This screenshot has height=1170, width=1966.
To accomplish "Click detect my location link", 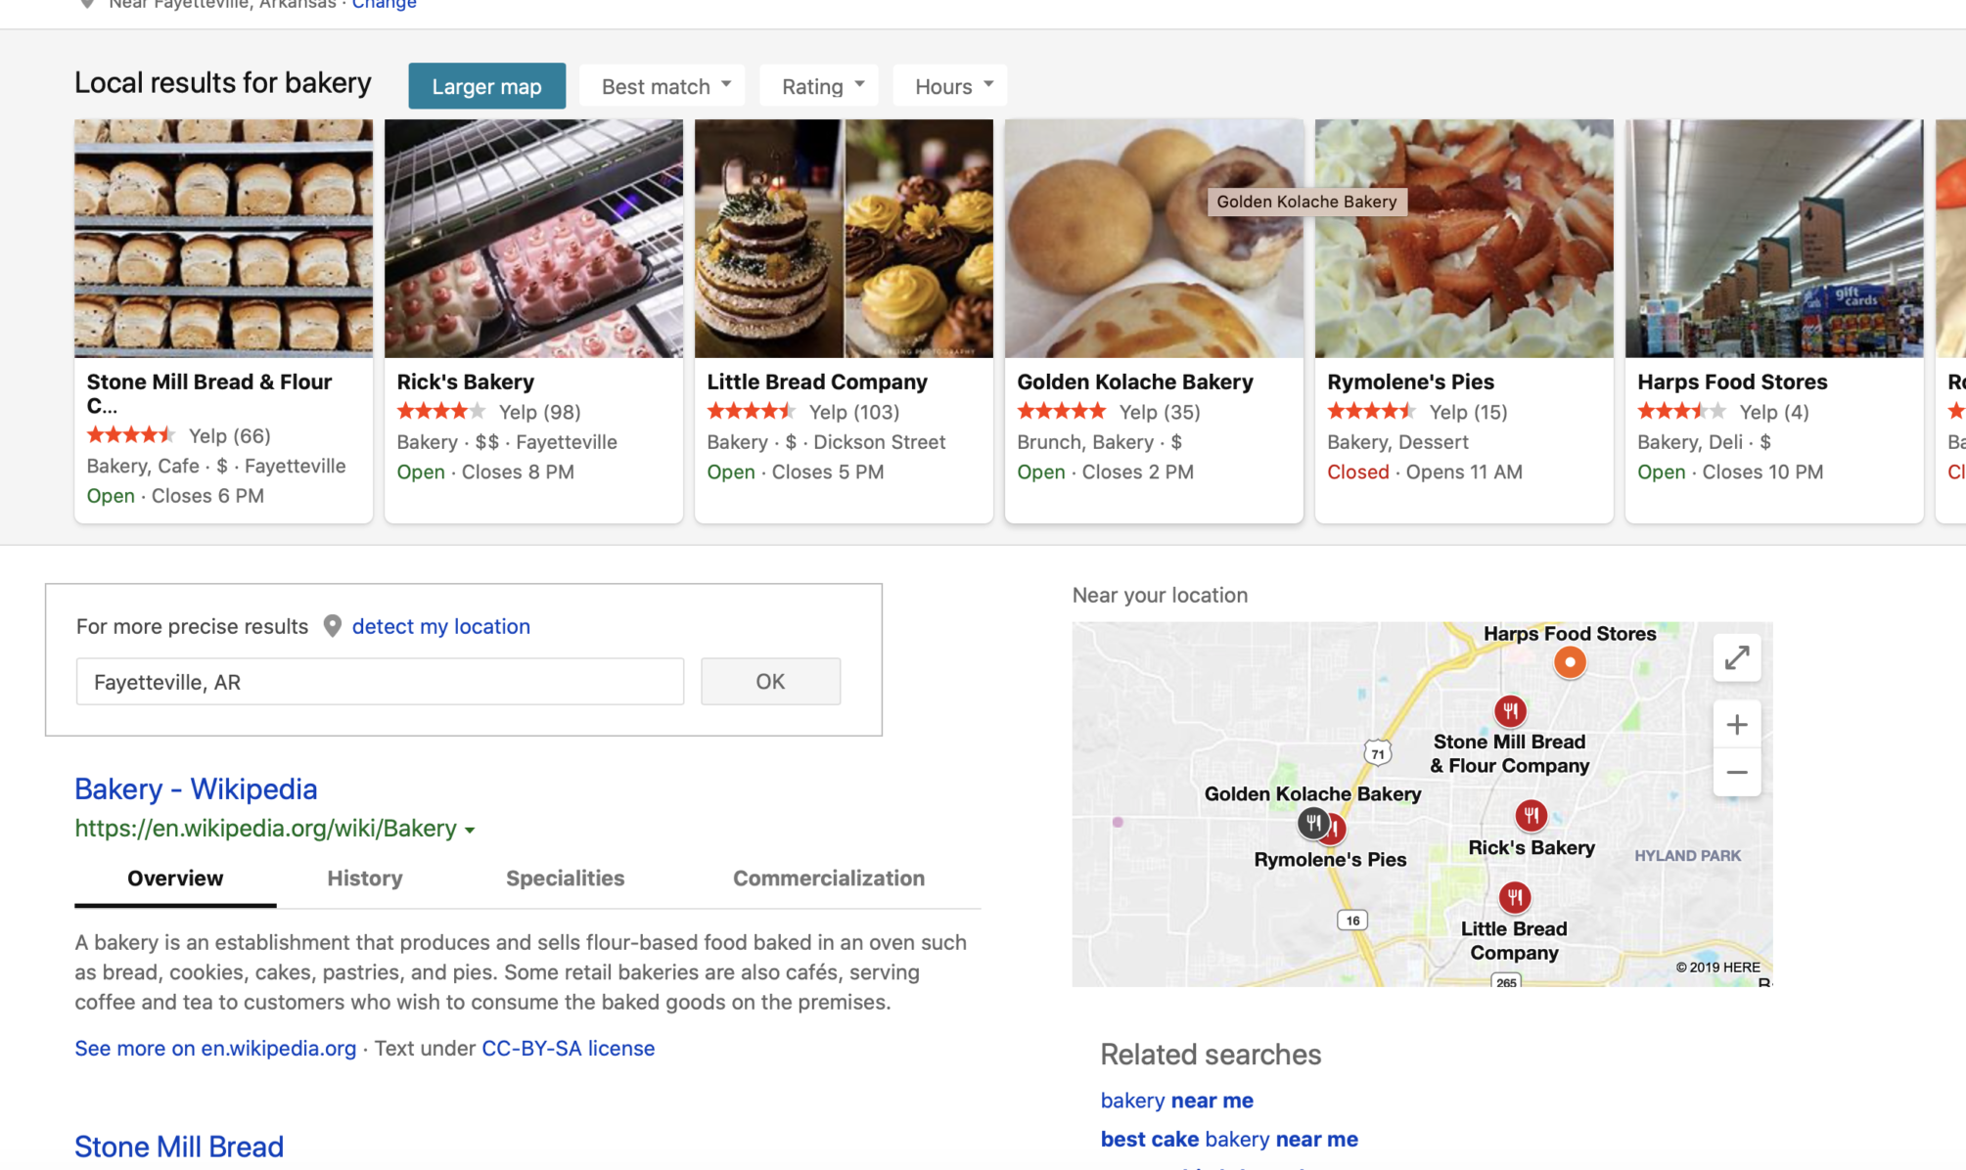I will pyautogui.click(x=441, y=626).
